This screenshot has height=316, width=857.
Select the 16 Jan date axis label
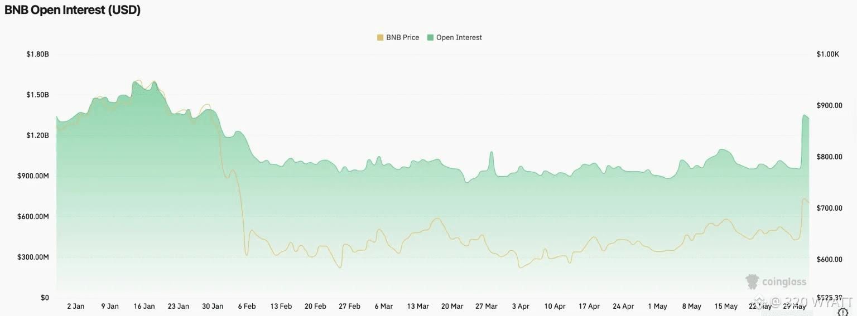(145, 306)
